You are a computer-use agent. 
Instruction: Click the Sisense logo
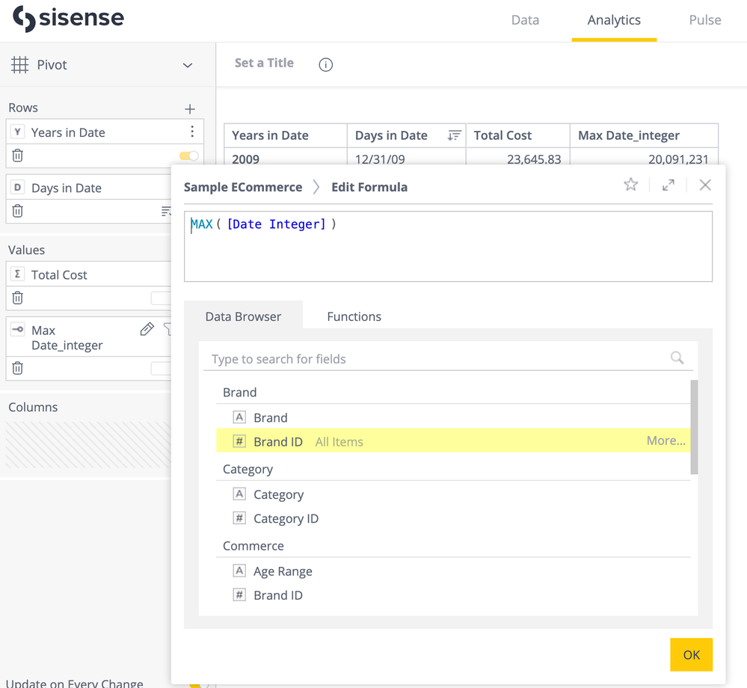(x=68, y=19)
